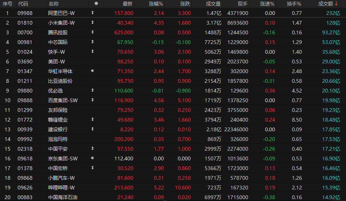This screenshot has width=346, height=201.
Task: Select stock name 中芯国际
Action: tap(58, 42)
